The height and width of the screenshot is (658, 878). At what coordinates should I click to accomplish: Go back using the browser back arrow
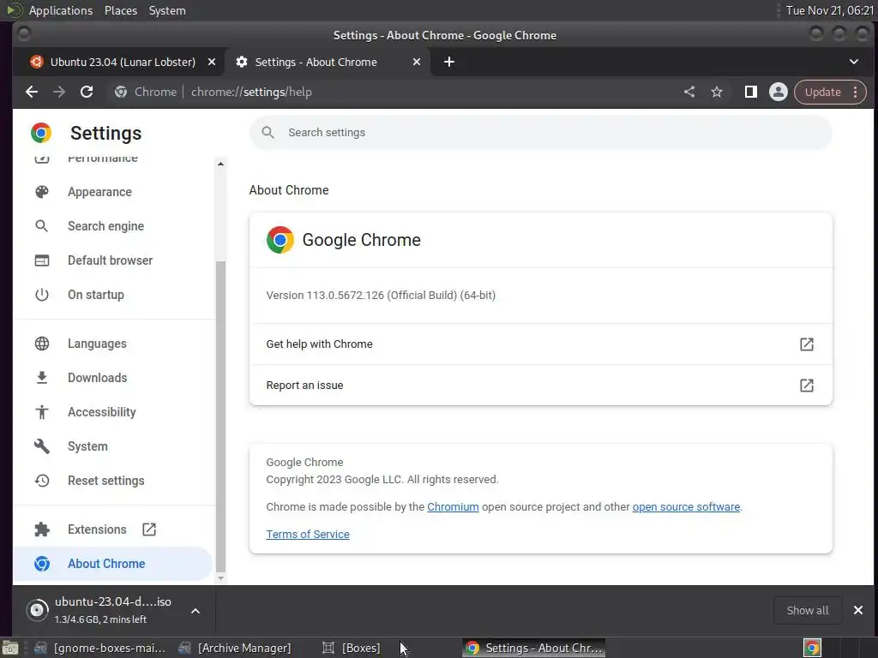(x=32, y=92)
